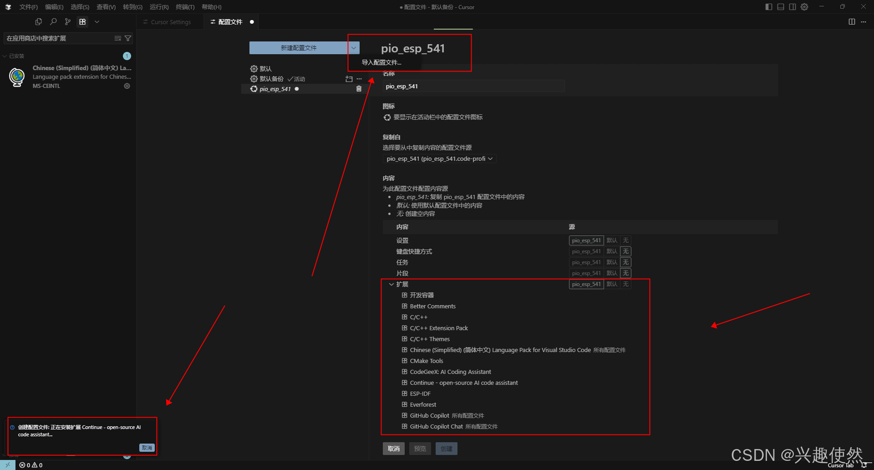874x470 pixels.
Task: Cancel the profile-creation notification with 取消
Action: [x=147, y=448]
